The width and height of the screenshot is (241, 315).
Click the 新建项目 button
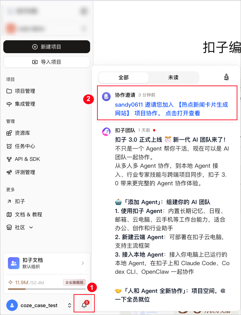point(47,47)
